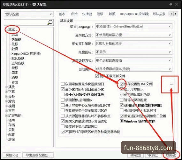The width and height of the screenshot is (182, 160).
Task: Toggle Windows 锁屏时暂停 checkbox
Action: [x=122, y=121]
